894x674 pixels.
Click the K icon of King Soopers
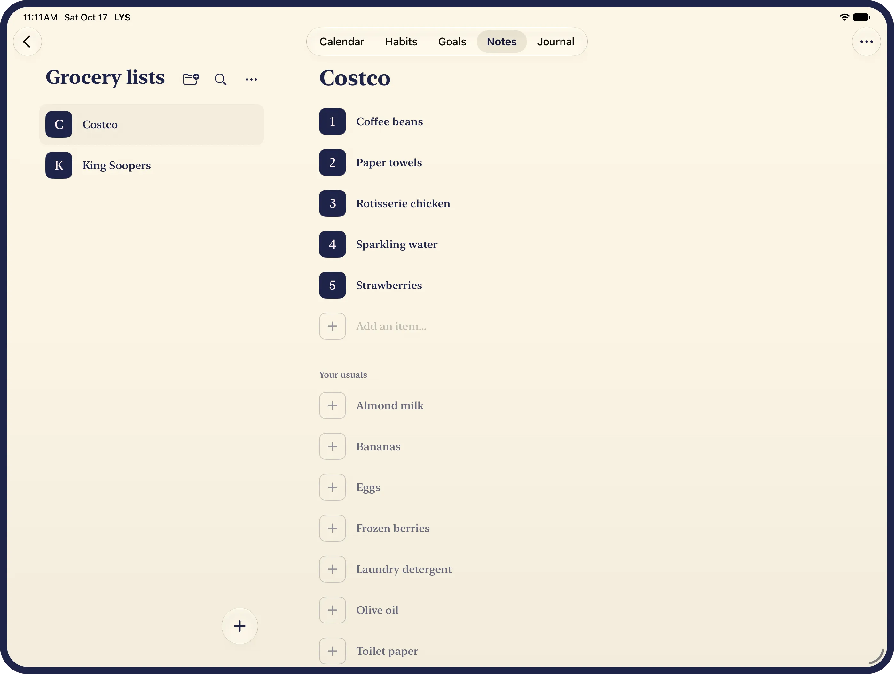(59, 165)
